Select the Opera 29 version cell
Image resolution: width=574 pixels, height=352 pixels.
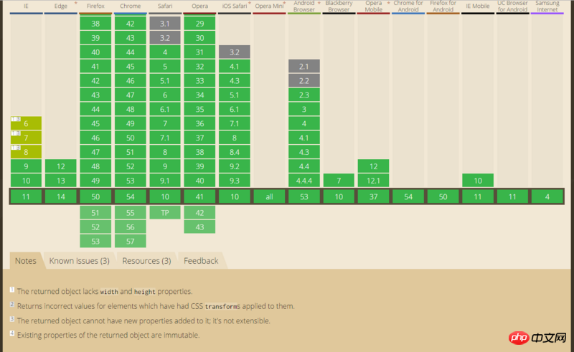point(200,24)
